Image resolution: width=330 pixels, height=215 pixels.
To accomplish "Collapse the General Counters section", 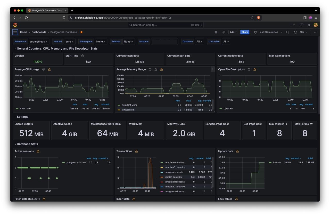I will coord(56,49).
